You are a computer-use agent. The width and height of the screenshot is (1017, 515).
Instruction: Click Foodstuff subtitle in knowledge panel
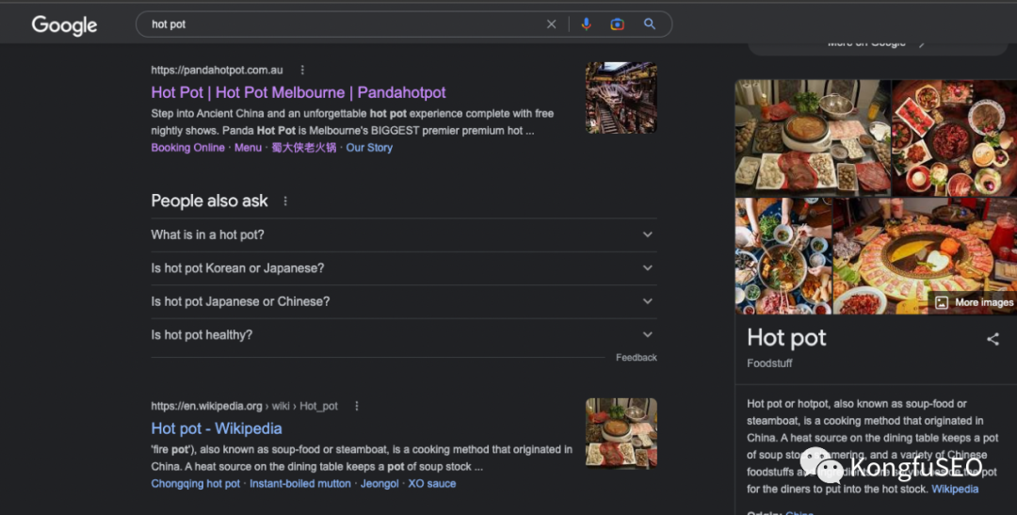[769, 363]
